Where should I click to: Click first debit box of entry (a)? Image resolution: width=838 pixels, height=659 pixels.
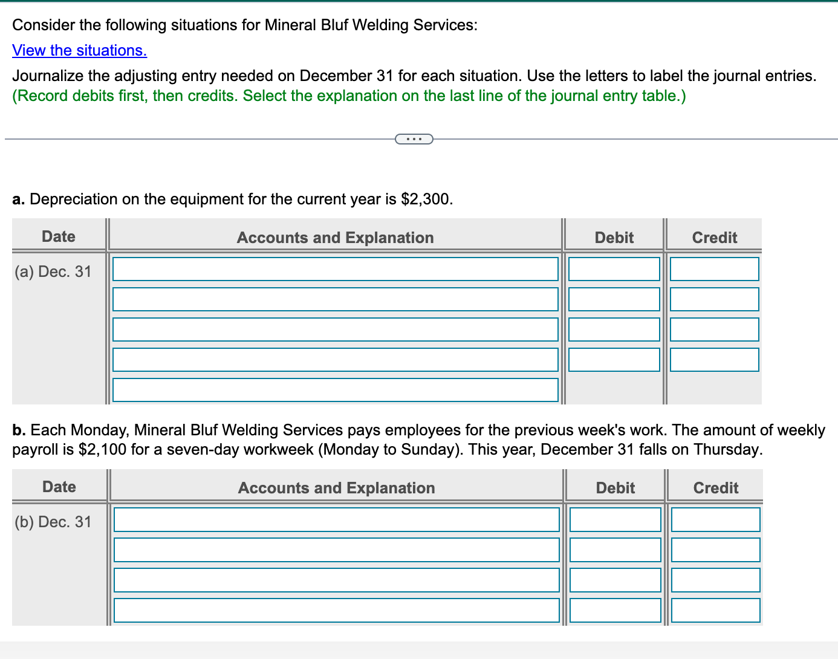pyautogui.click(x=614, y=269)
